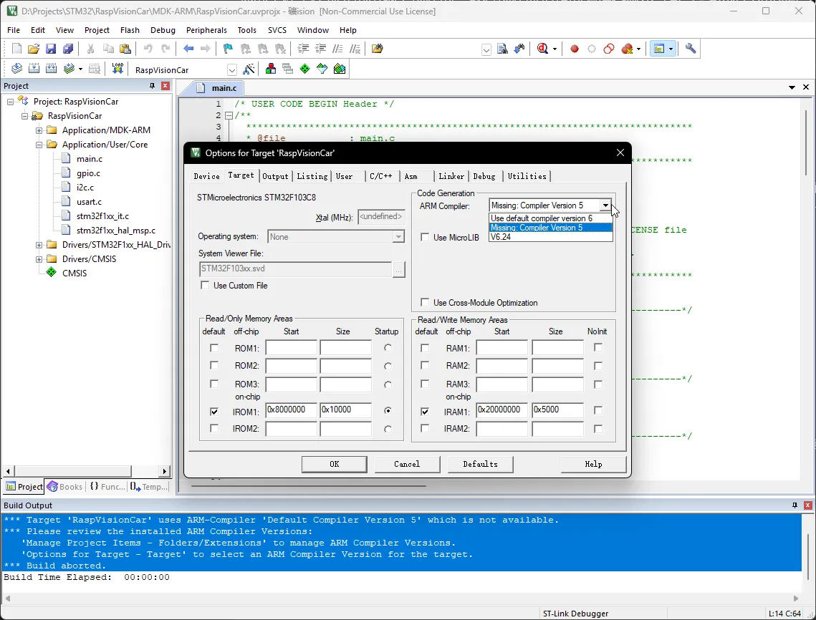Viewport: 816px width, 620px height.
Task: Switch to the C/C++ tab
Action: pyautogui.click(x=380, y=176)
